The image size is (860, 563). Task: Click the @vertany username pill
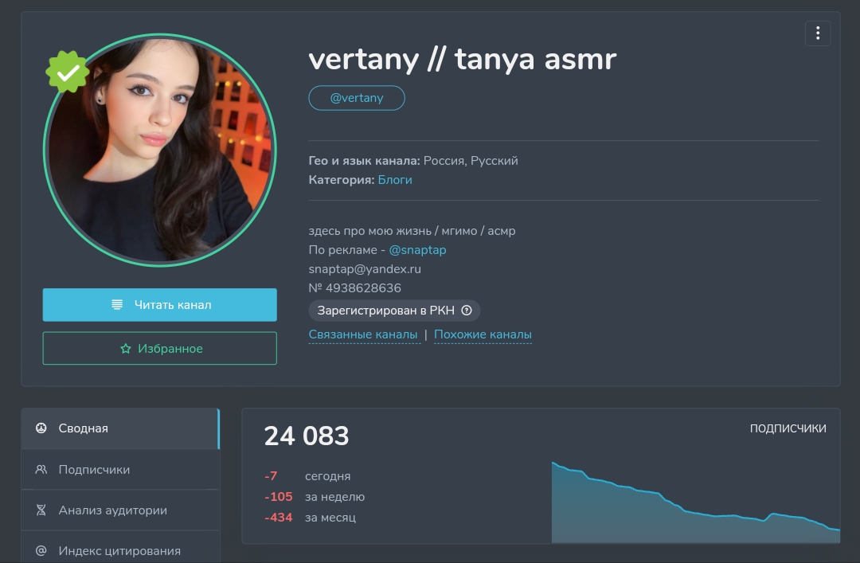(357, 98)
